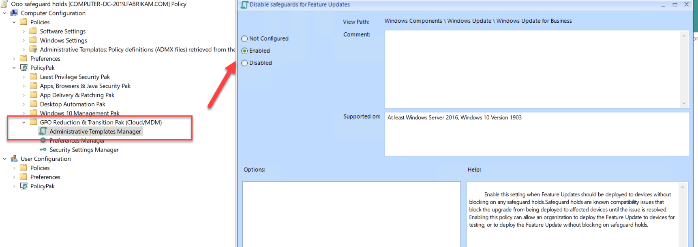Screen dimensions: 698x247
Task: Collapse GPO Reduction & Transition Pak
Action: click(x=24, y=122)
